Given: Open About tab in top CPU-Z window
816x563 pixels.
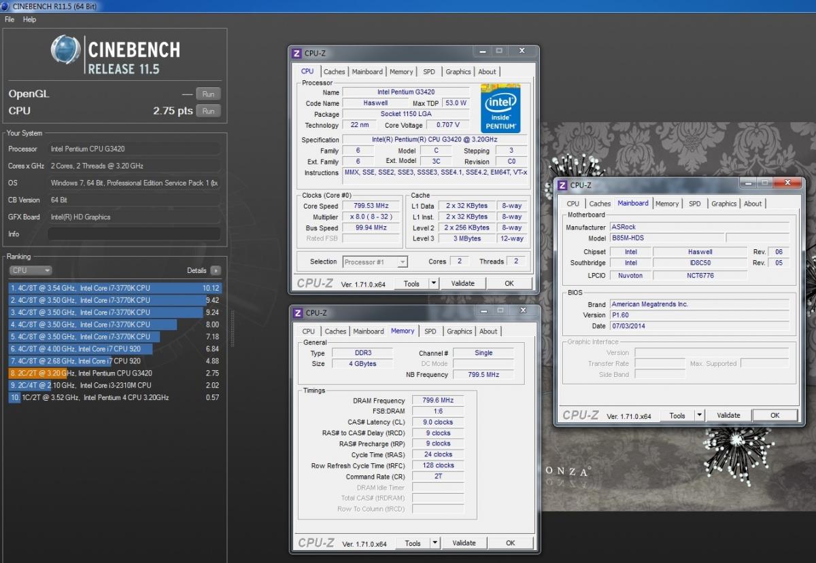Looking at the screenshot, I should pos(487,71).
